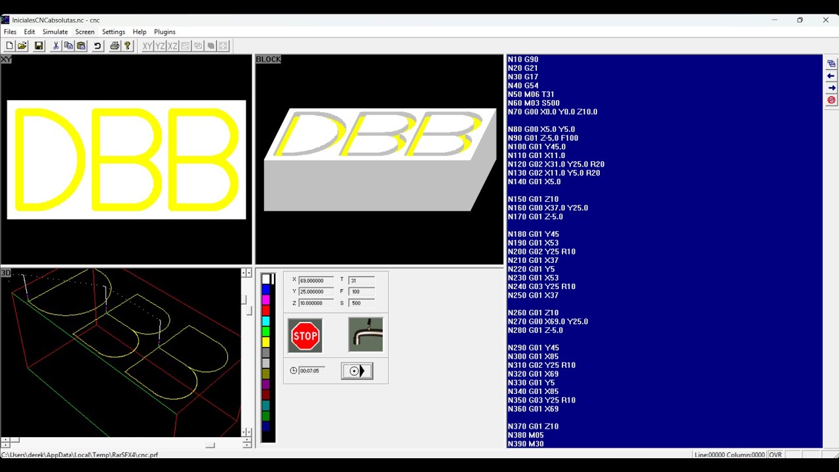Pick the dark gray color swatch
839x472 pixels.
(265, 353)
